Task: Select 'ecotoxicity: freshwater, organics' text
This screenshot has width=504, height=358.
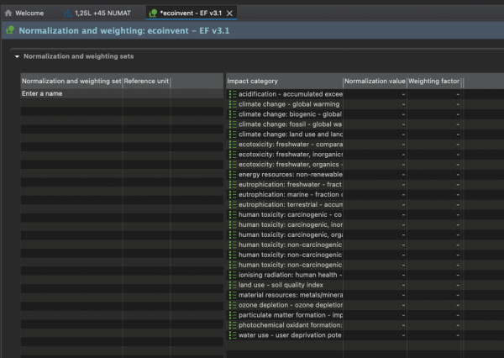Action: (289, 165)
